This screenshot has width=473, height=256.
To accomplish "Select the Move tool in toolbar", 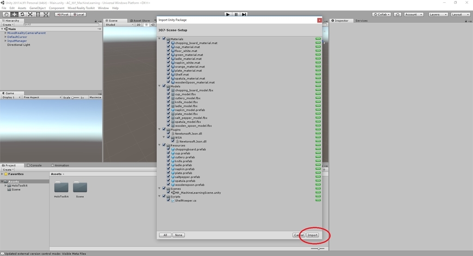I will [x=14, y=14].
